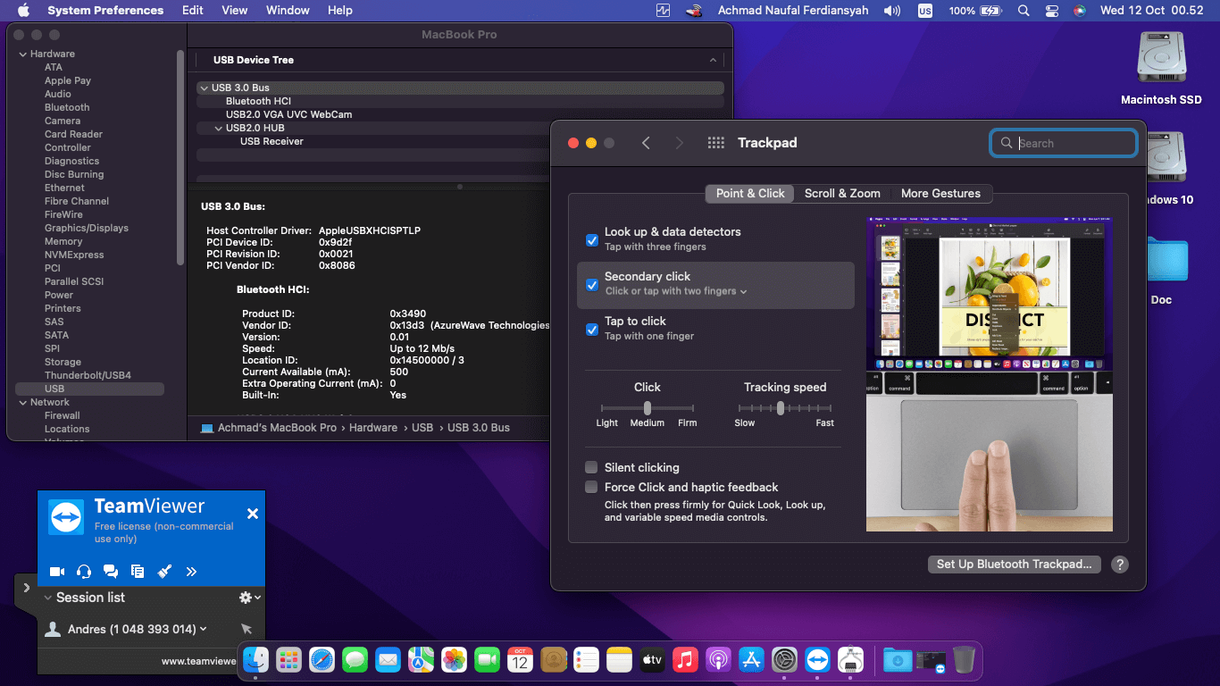Open the Mail app in the Dock

pyautogui.click(x=389, y=660)
